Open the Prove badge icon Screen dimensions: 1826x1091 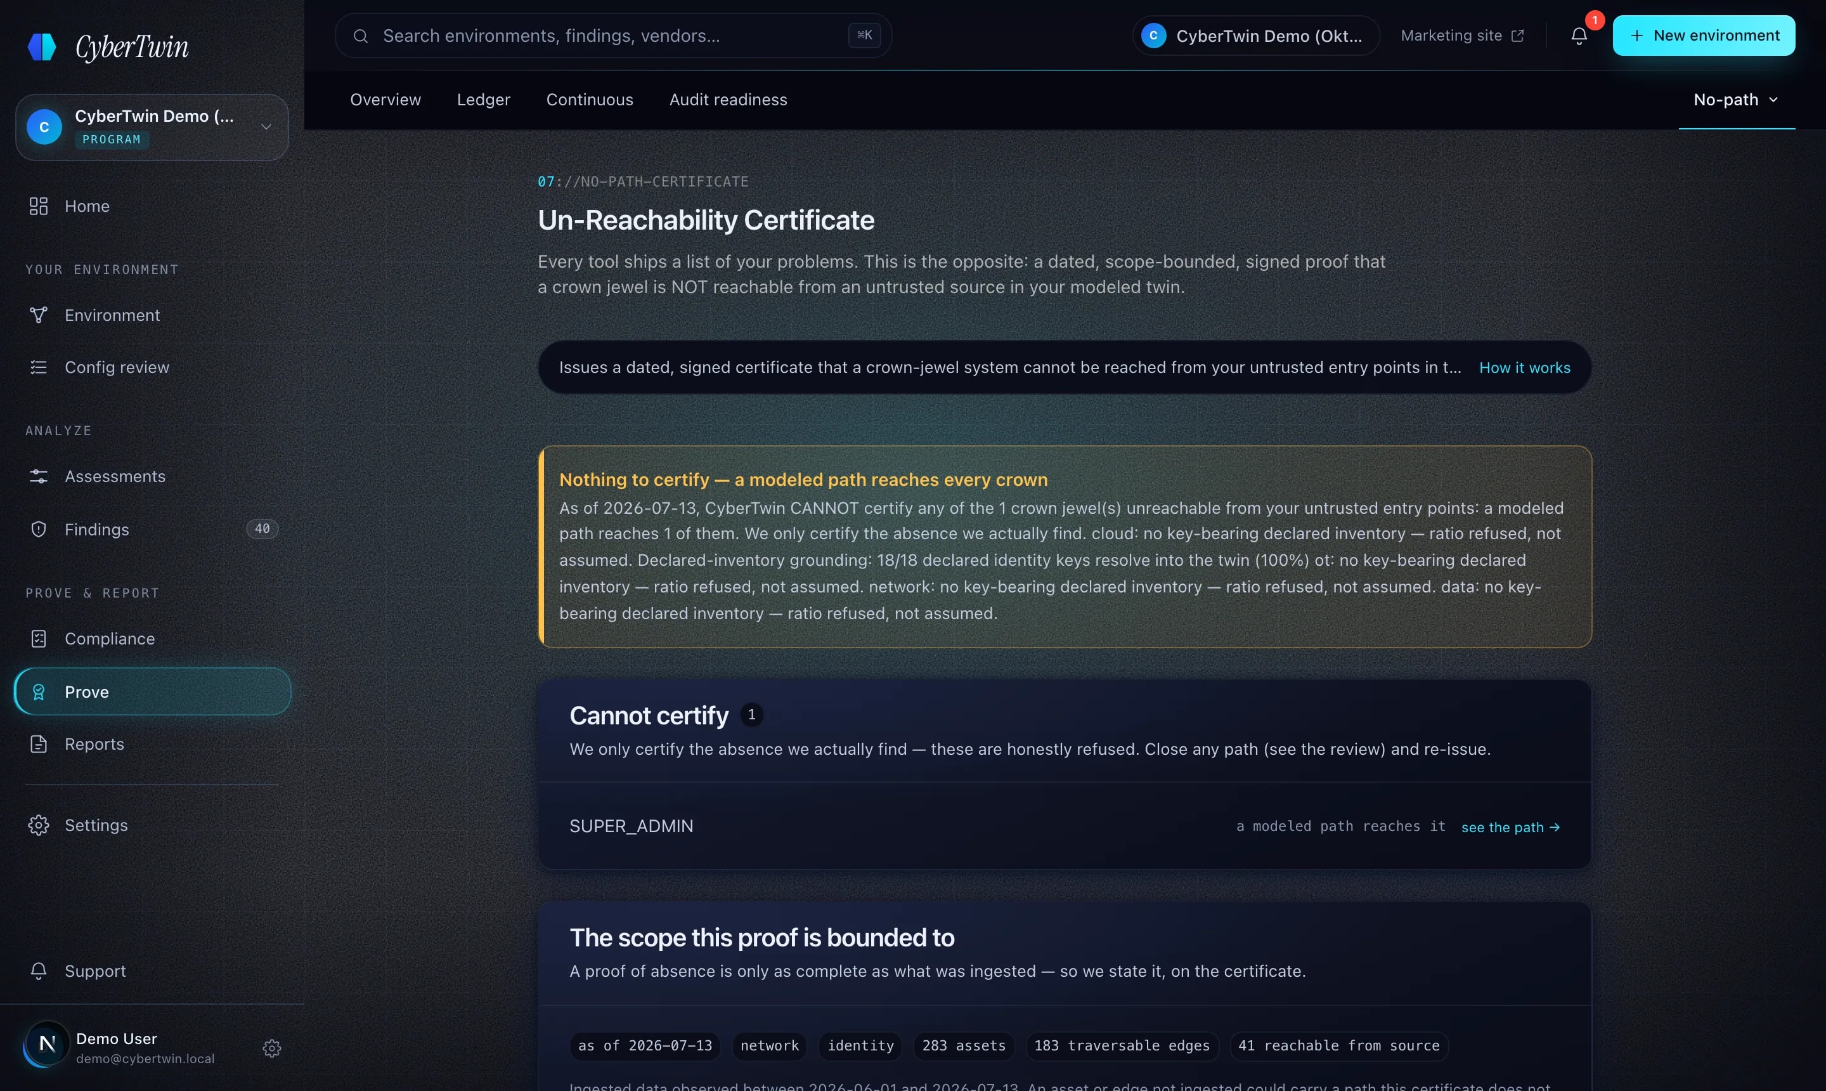click(x=38, y=692)
